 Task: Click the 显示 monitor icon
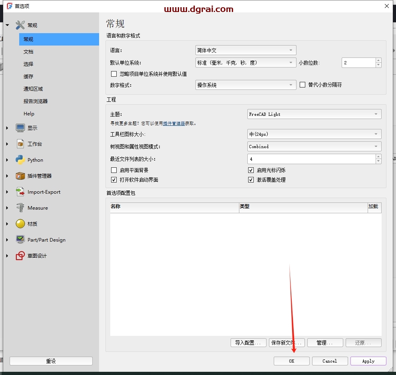(20, 128)
